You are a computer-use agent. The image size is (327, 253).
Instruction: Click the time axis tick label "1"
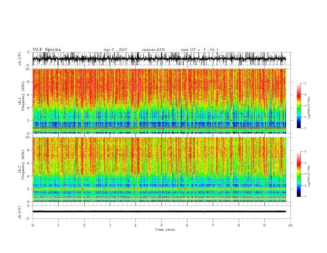59,225
